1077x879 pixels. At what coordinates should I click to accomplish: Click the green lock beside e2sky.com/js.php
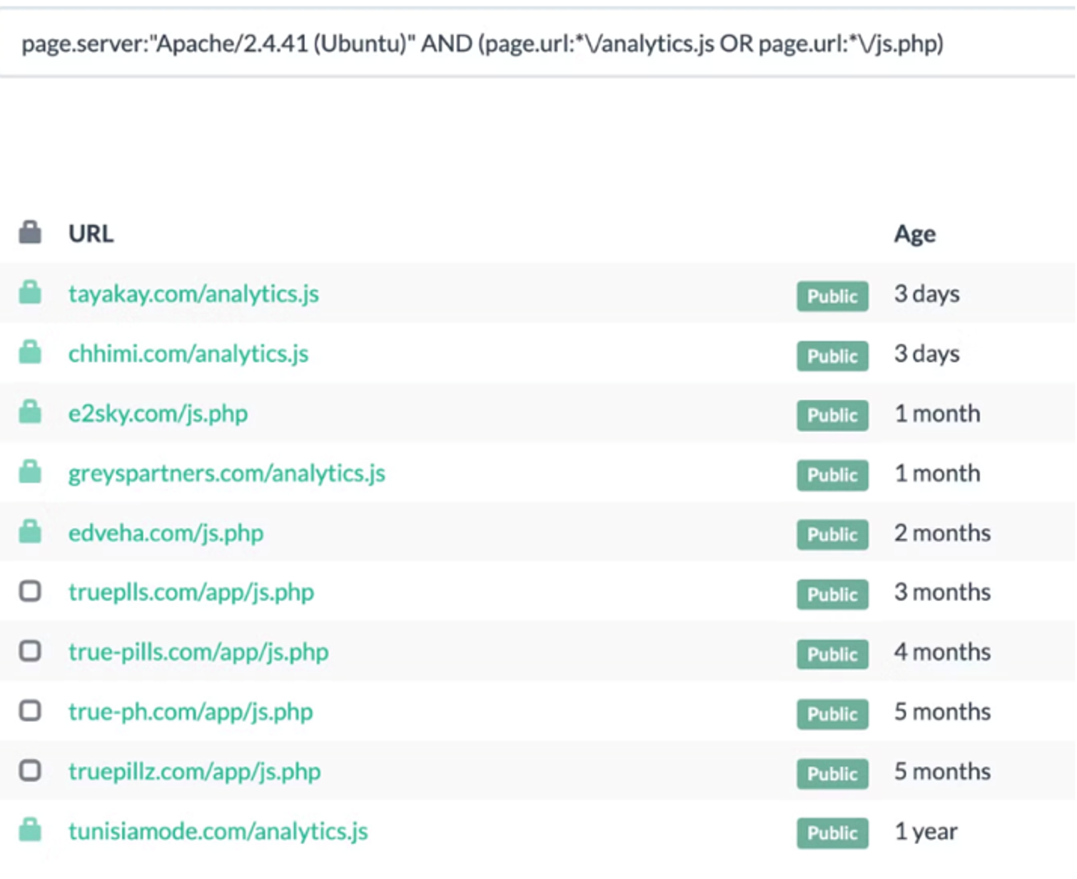[30, 412]
